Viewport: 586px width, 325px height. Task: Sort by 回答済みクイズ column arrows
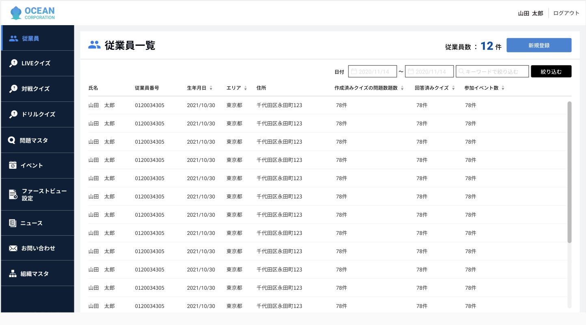click(x=453, y=88)
